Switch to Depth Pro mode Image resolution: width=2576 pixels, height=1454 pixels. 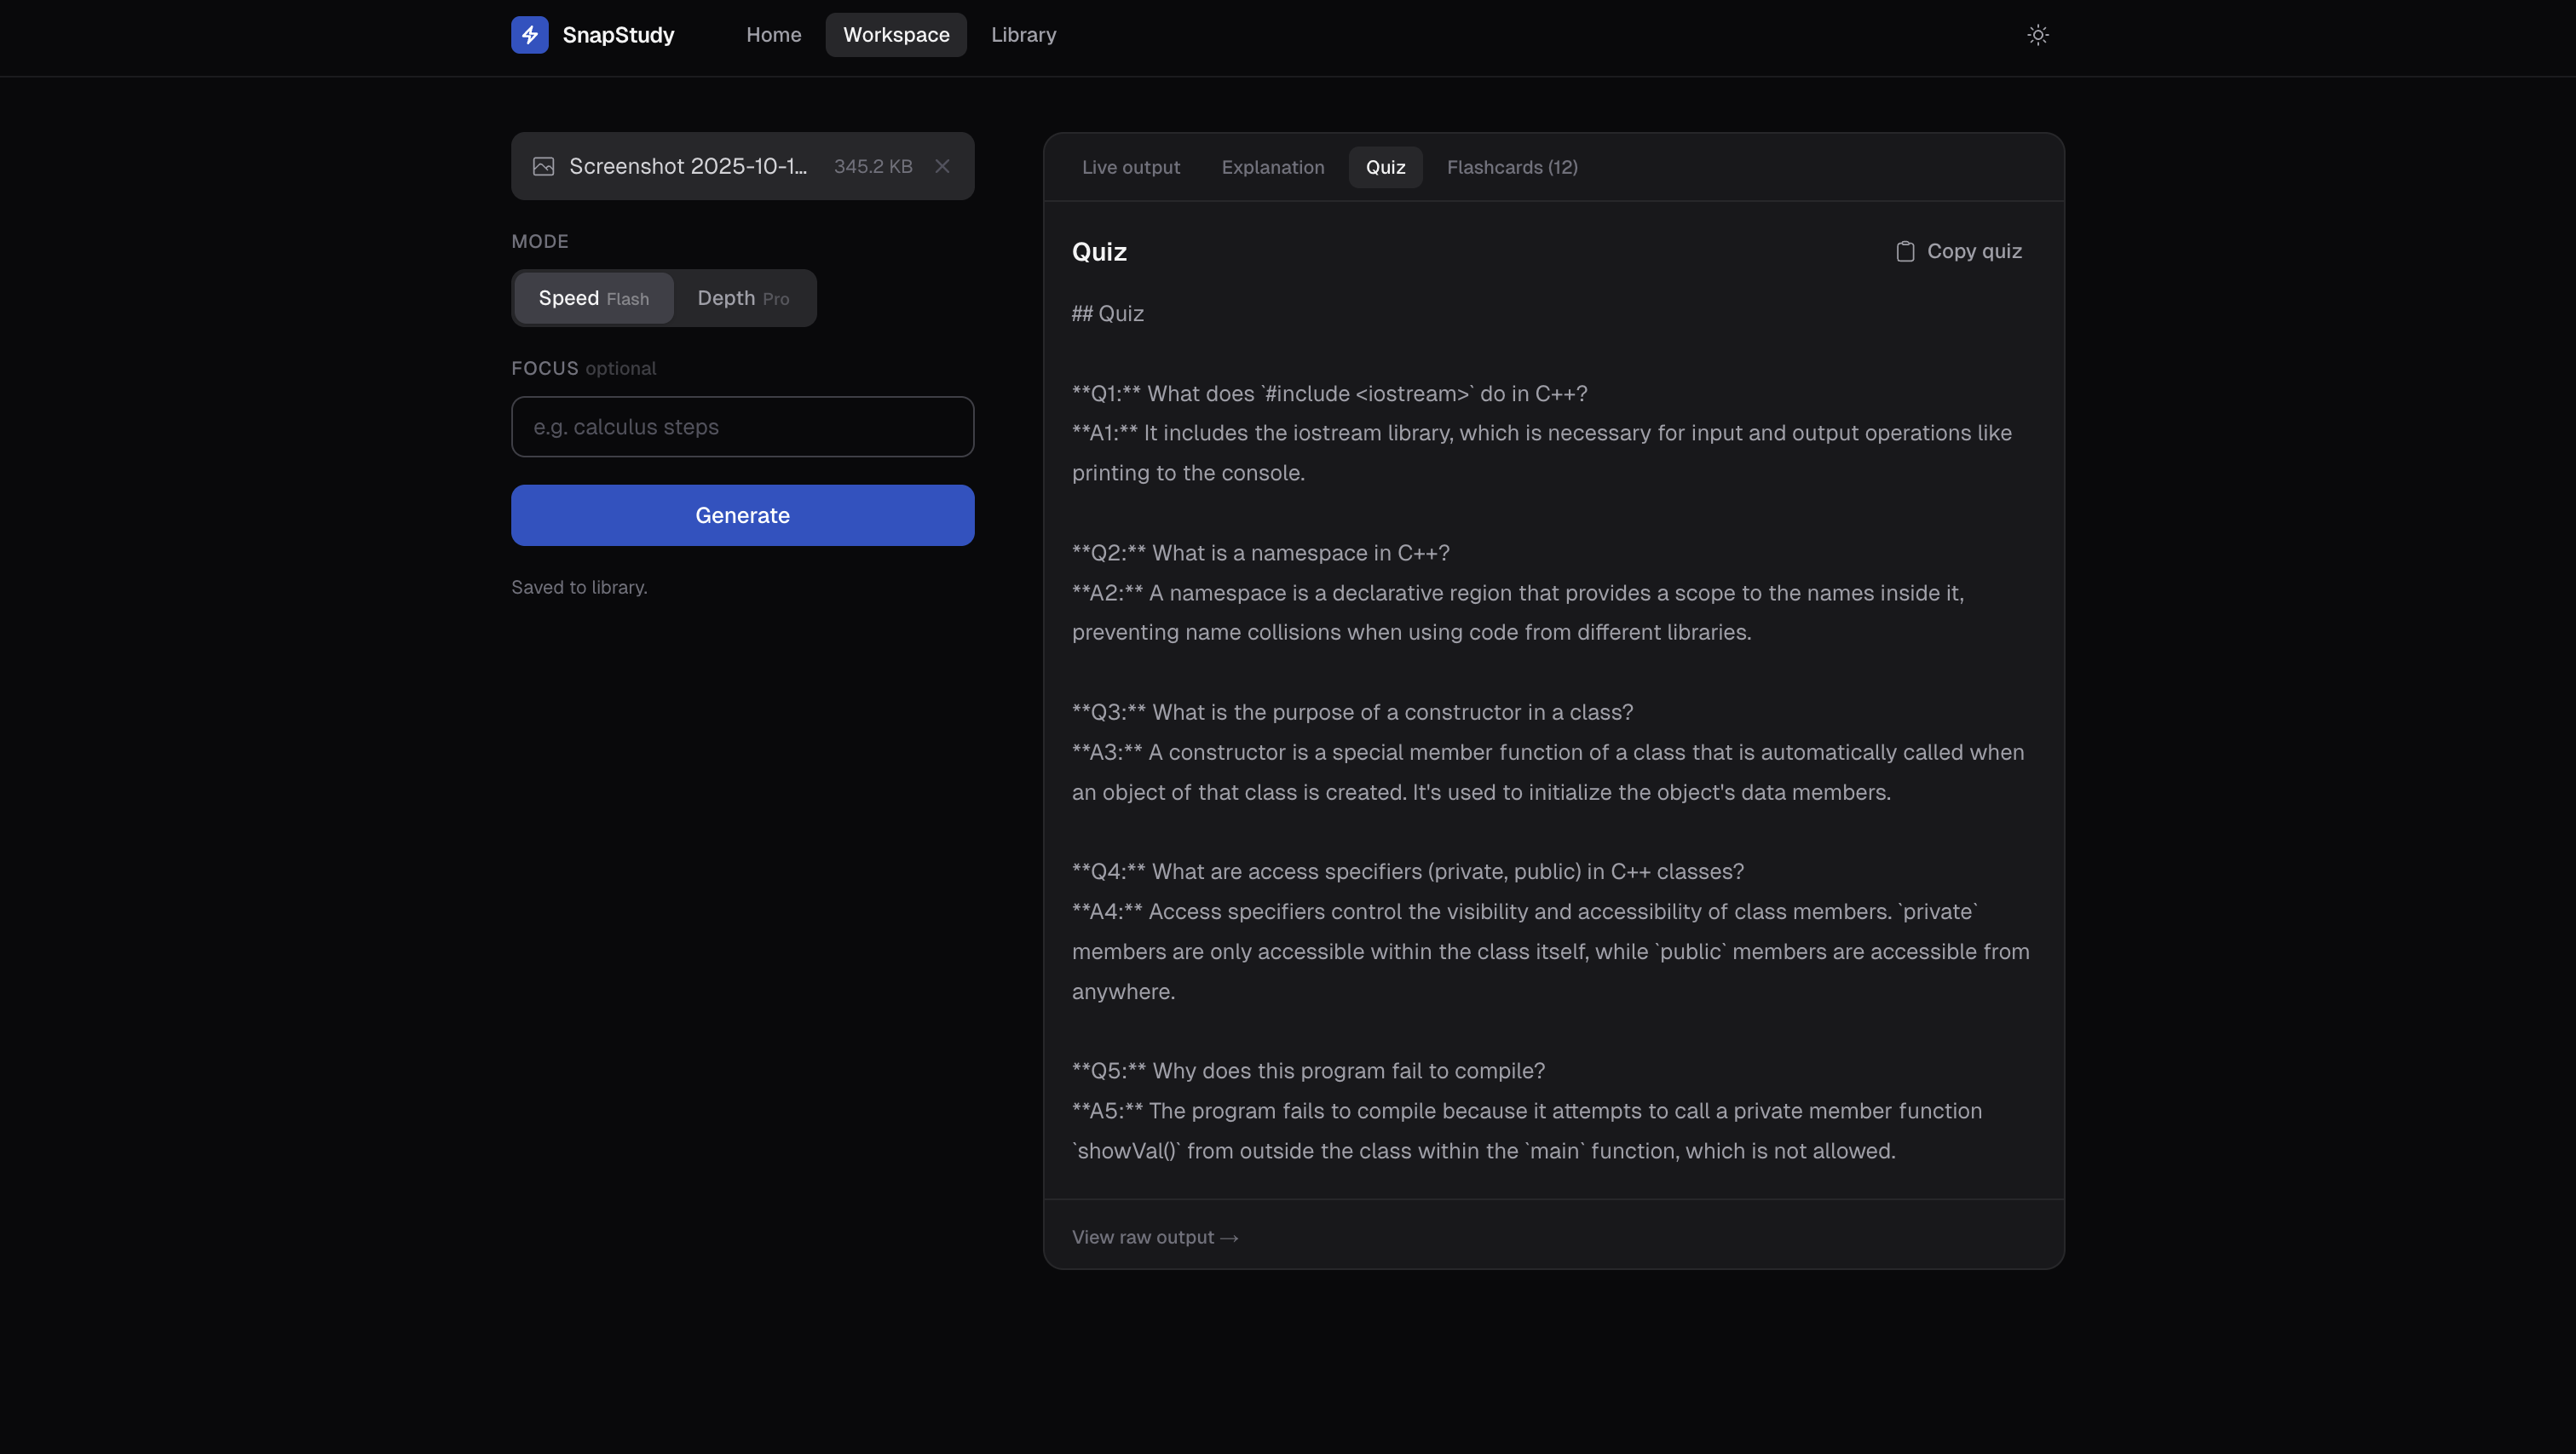[743, 299]
